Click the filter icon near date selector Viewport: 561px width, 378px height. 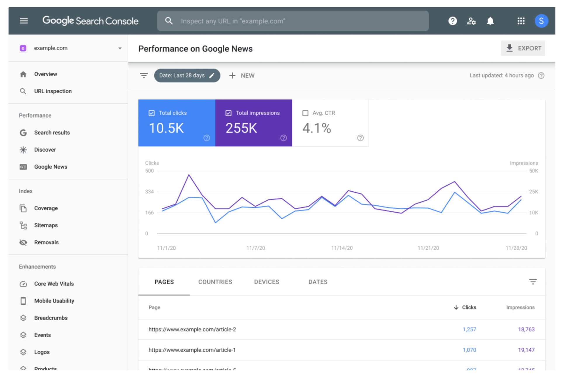144,75
